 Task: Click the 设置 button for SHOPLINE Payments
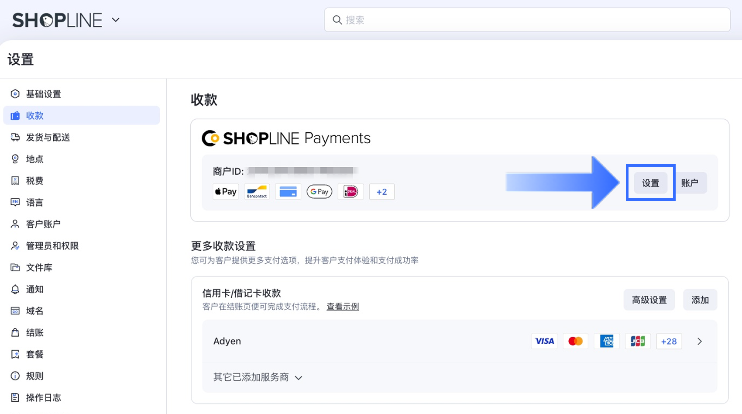click(650, 183)
